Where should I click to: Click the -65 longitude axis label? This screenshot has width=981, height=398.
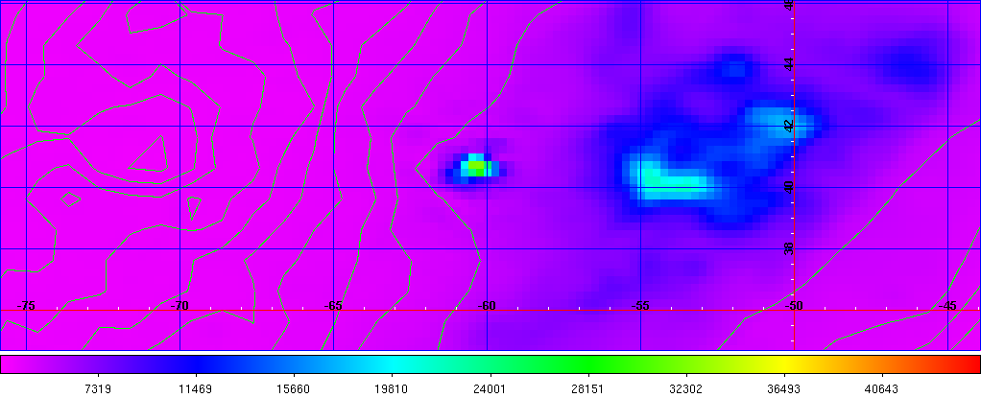click(x=334, y=306)
